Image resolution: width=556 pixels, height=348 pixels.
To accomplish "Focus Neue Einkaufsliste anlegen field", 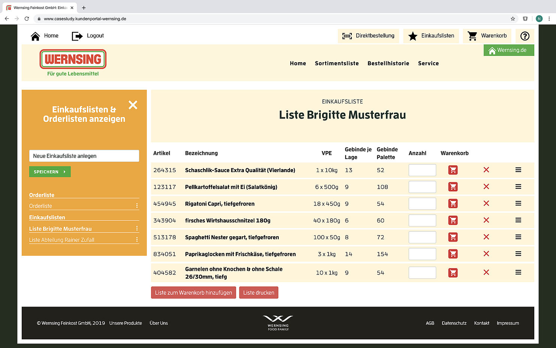I will (84, 156).
